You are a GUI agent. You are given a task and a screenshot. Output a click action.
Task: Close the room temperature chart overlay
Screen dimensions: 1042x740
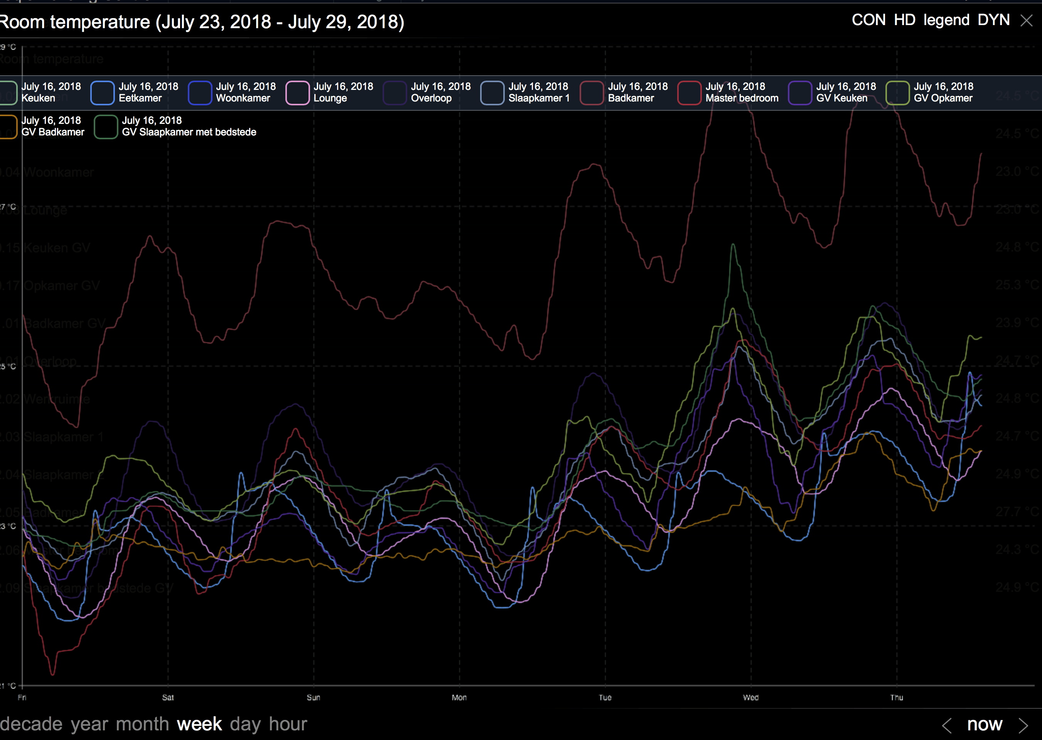pos(1027,20)
